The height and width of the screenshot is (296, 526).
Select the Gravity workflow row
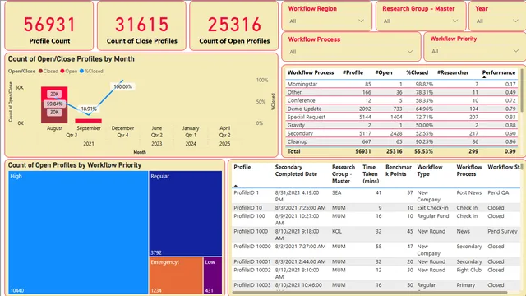pos(402,125)
